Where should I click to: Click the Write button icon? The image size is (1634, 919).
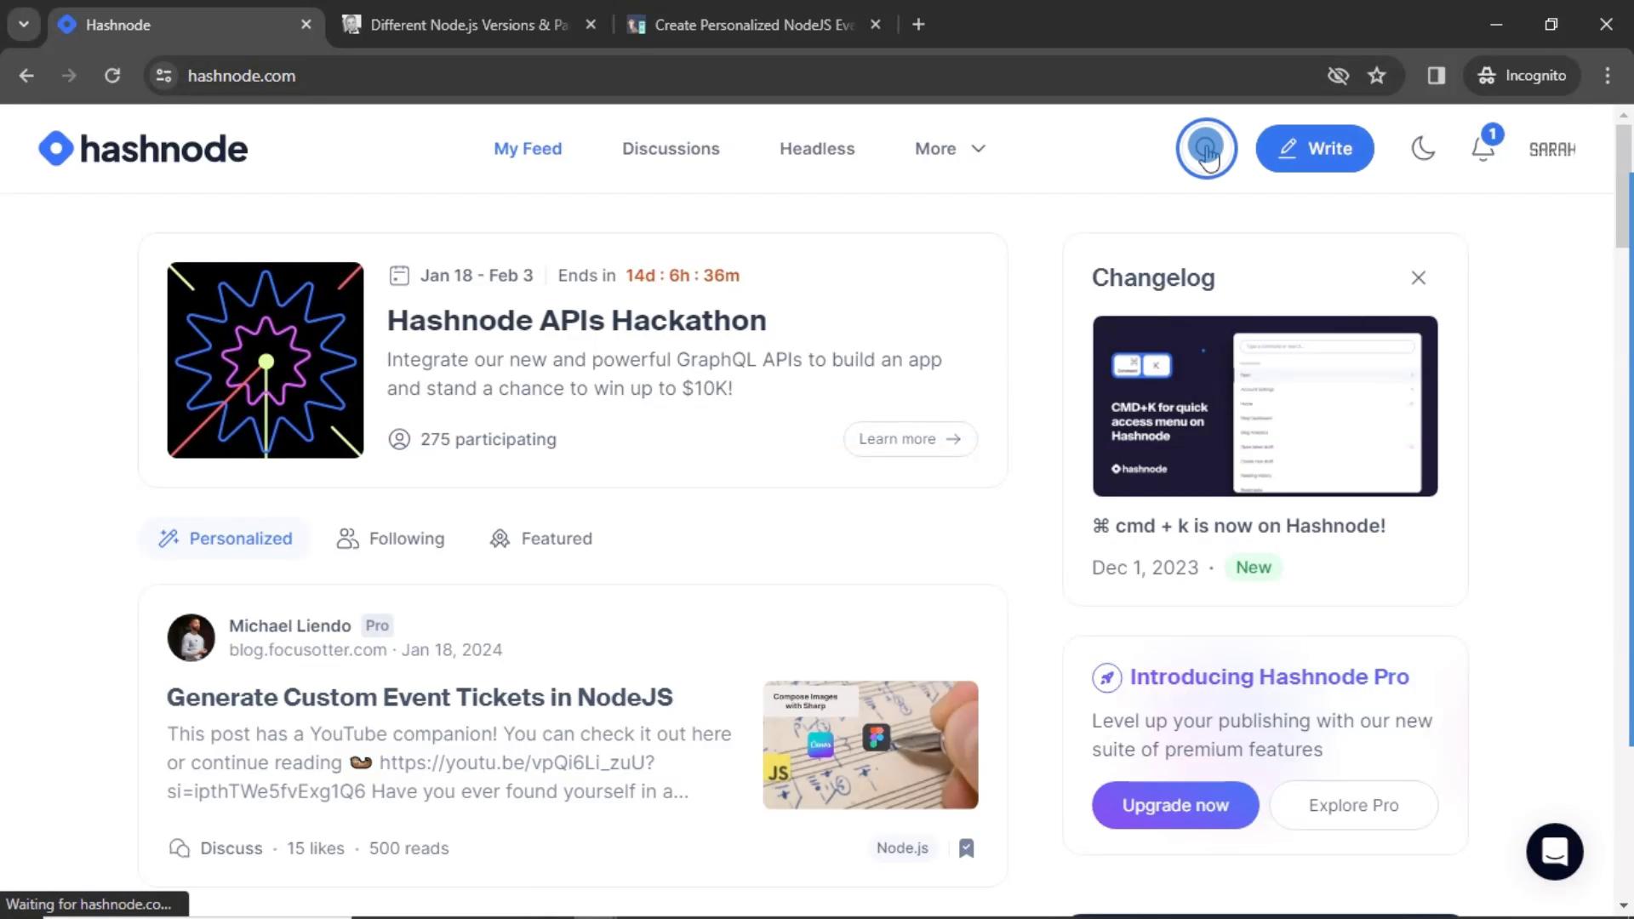(x=1288, y=148)
